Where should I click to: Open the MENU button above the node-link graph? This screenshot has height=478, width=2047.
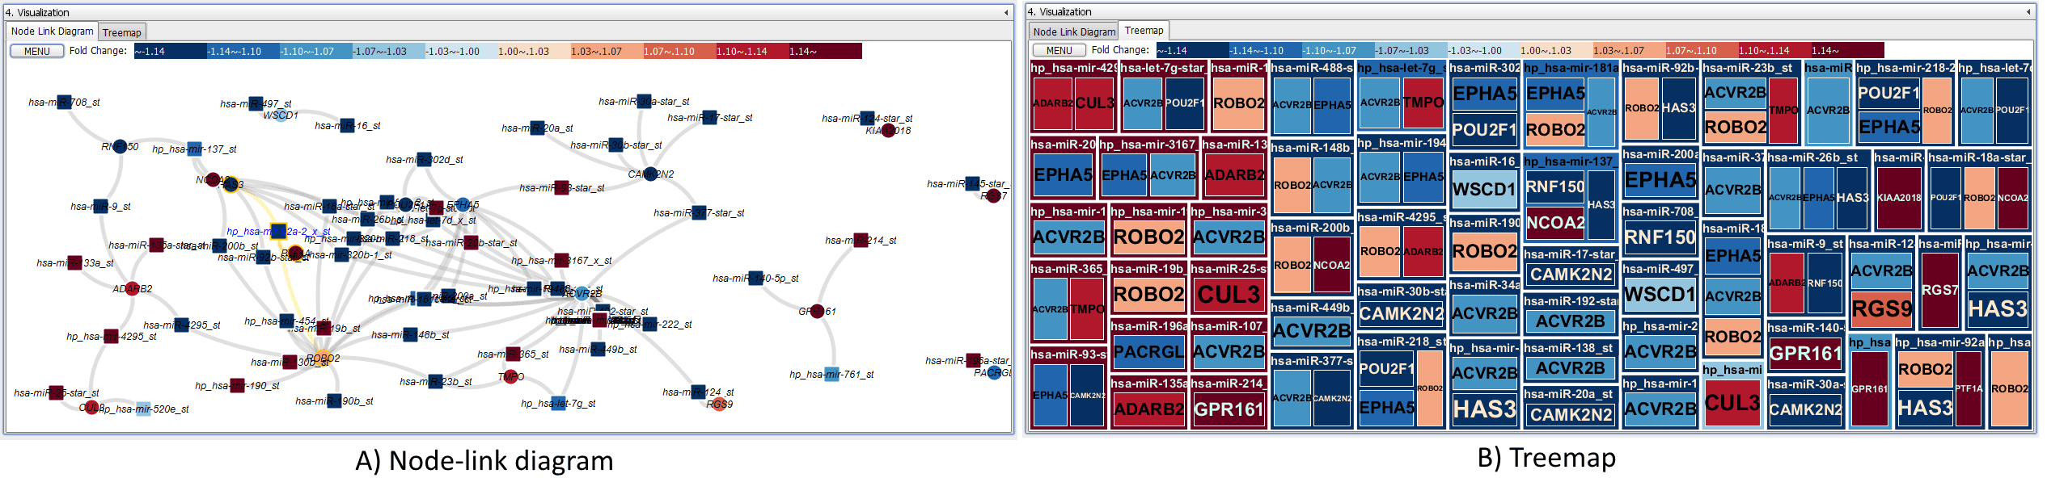37,51
